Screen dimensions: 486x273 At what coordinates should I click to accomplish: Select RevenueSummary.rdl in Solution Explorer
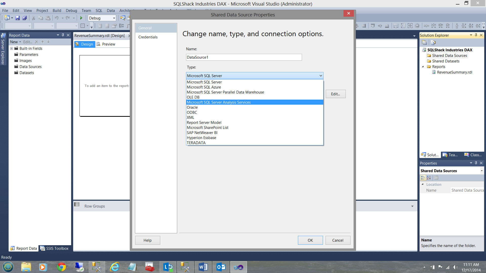click(x=454, y=72)
